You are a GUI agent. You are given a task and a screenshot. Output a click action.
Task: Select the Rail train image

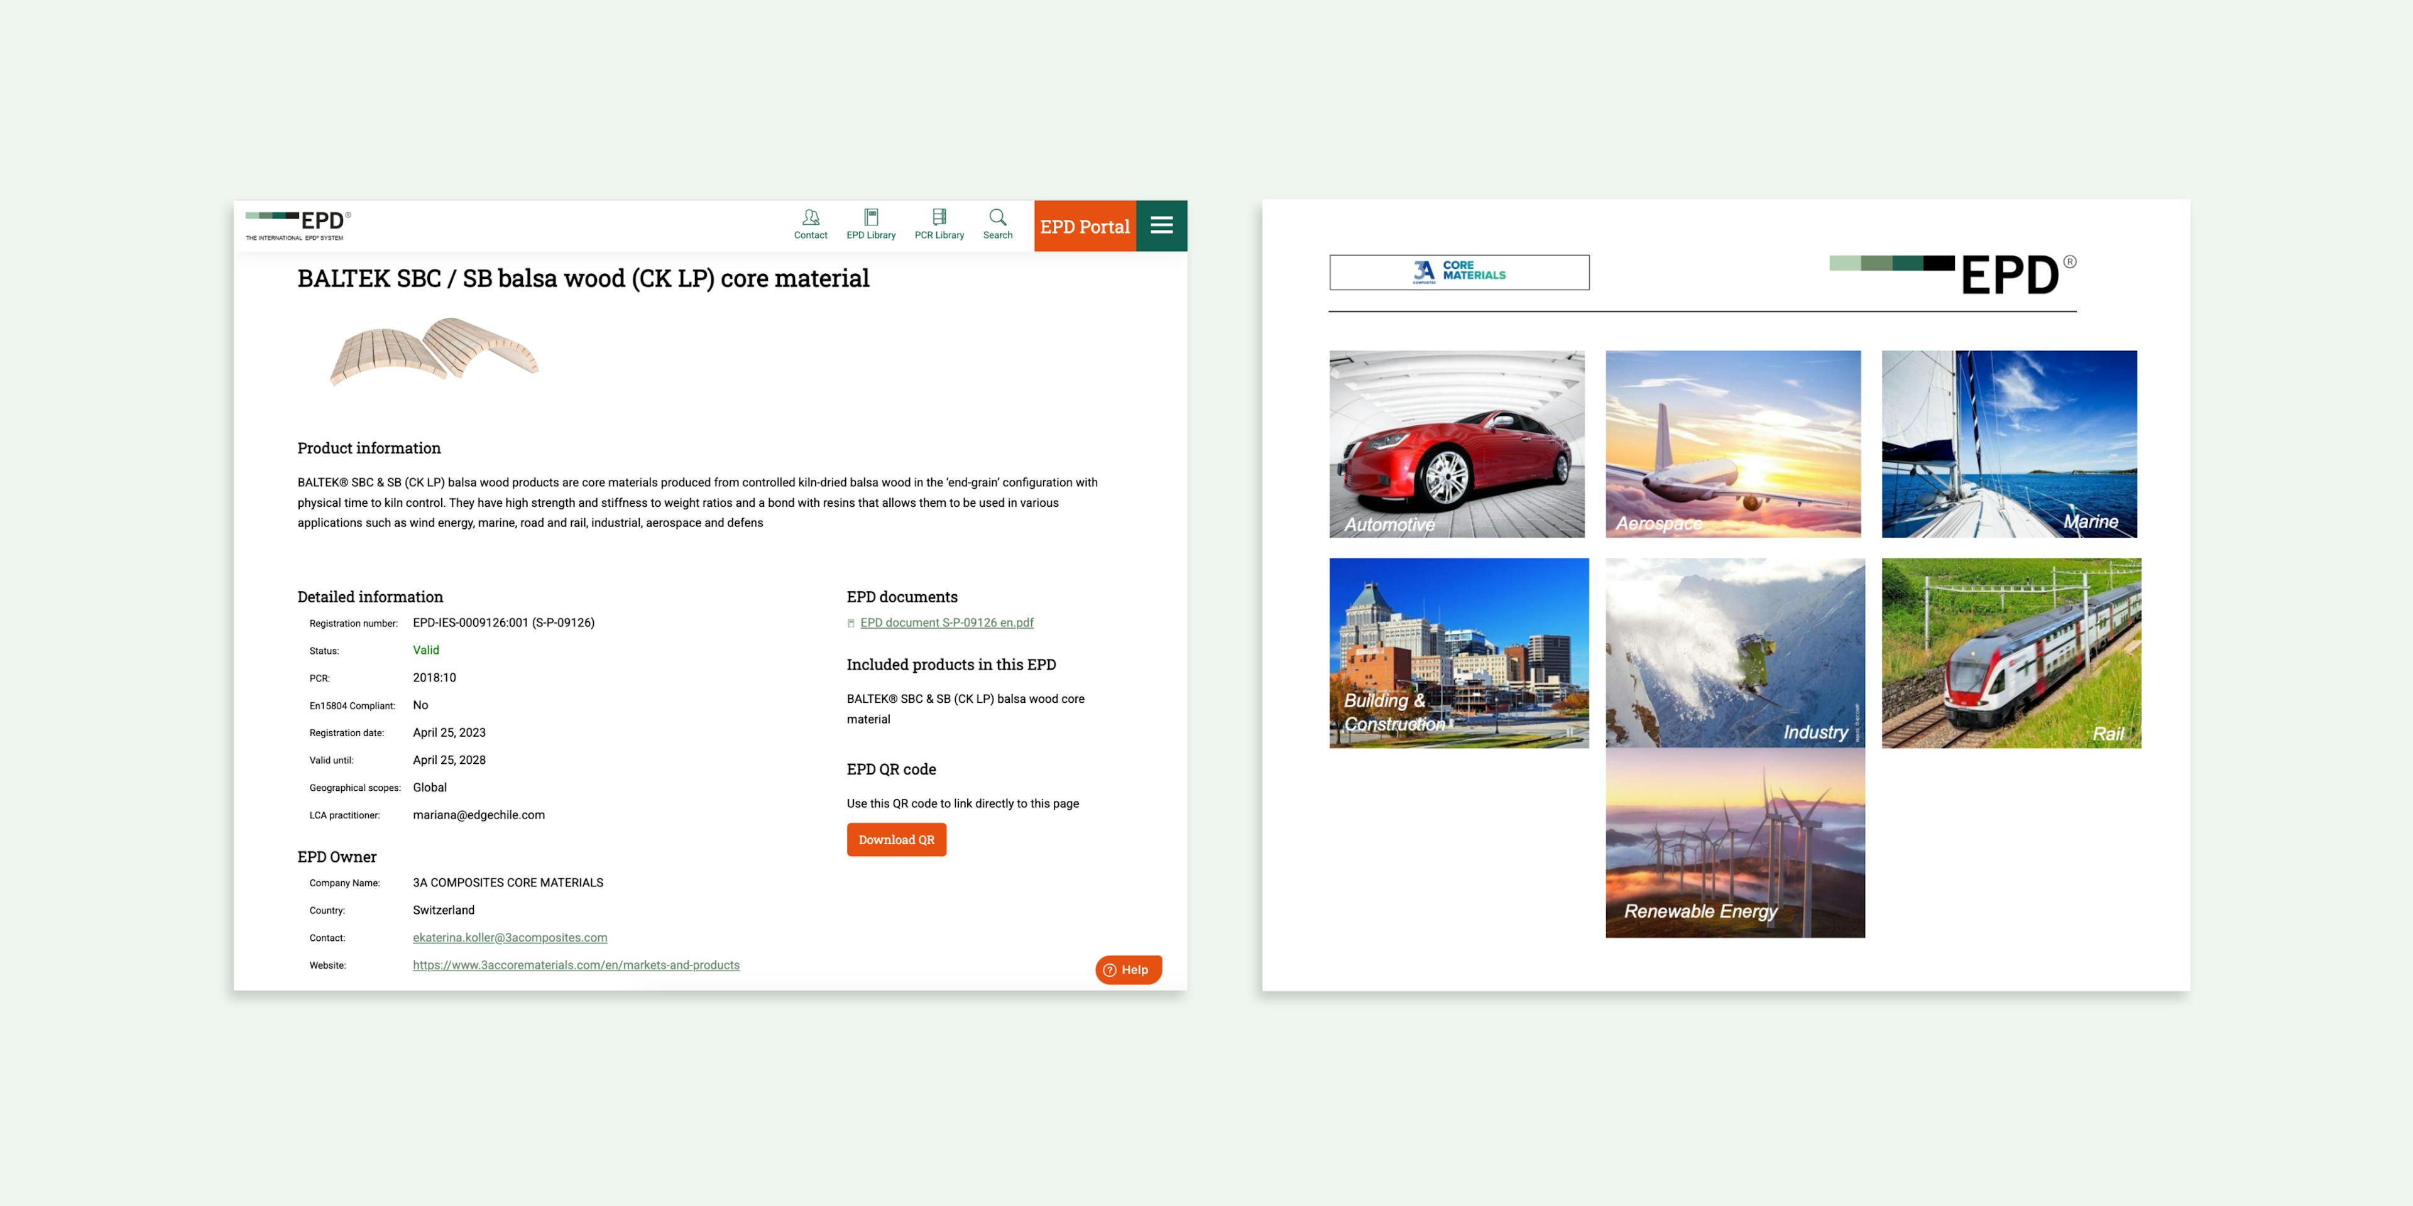(2010, 653)
